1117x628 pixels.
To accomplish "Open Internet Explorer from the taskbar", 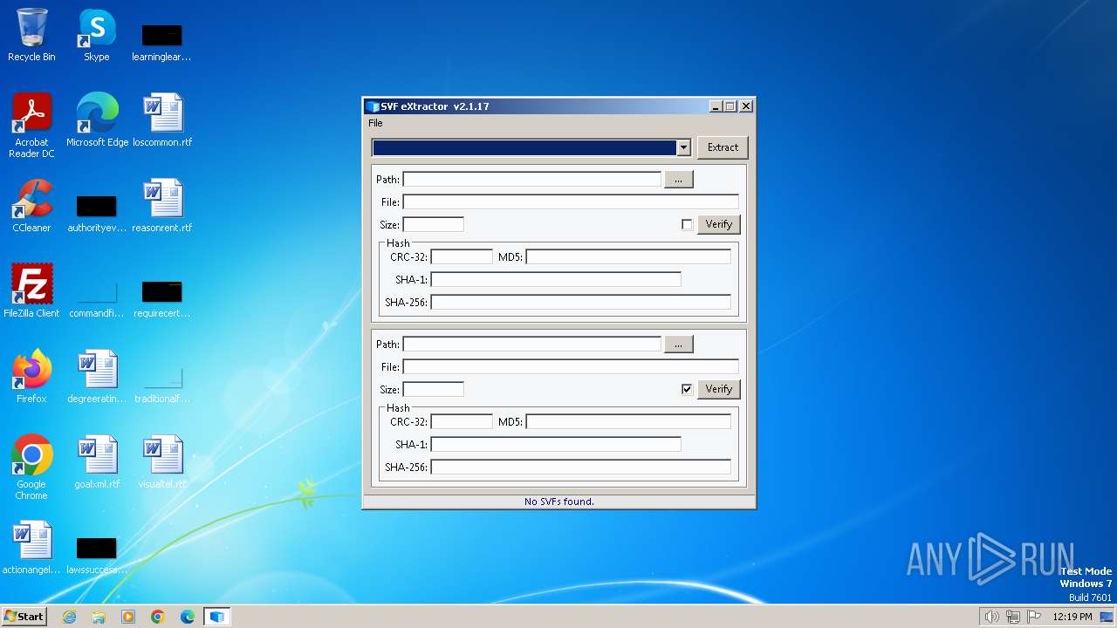I will pos(69,617).
